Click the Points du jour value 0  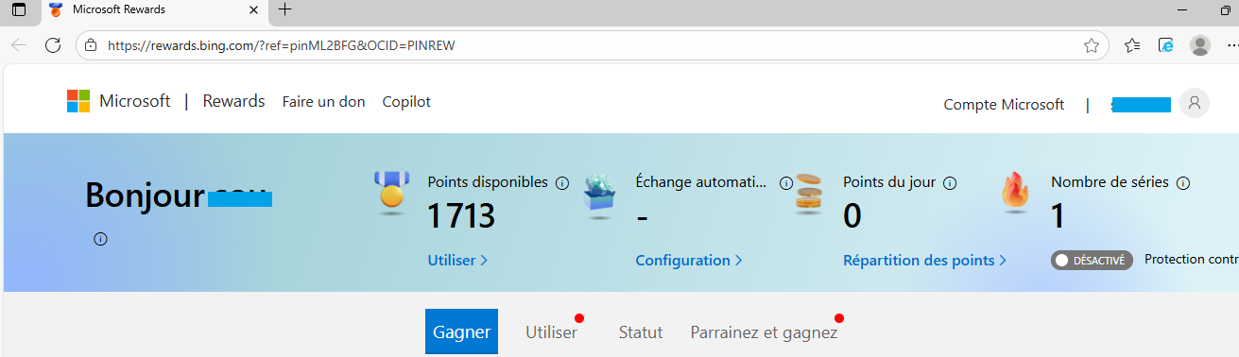coord(852,216)
